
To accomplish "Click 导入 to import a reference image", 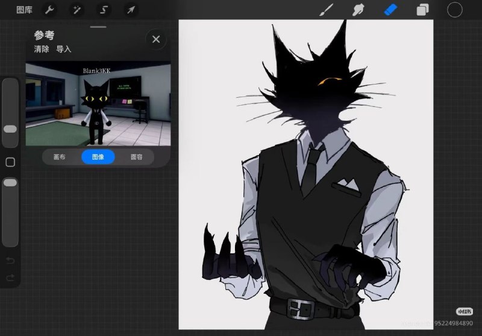I will [x=64, y=49].
